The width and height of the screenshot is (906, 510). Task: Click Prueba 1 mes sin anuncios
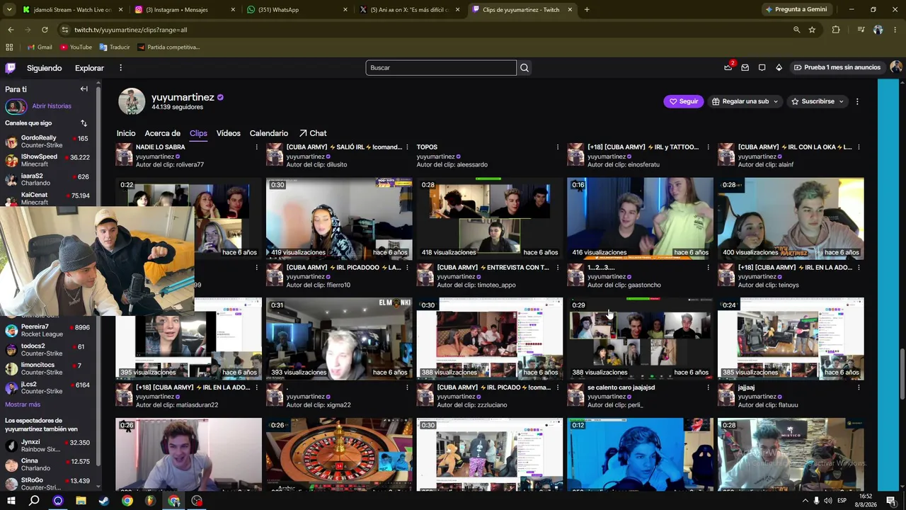coord(837,67)
